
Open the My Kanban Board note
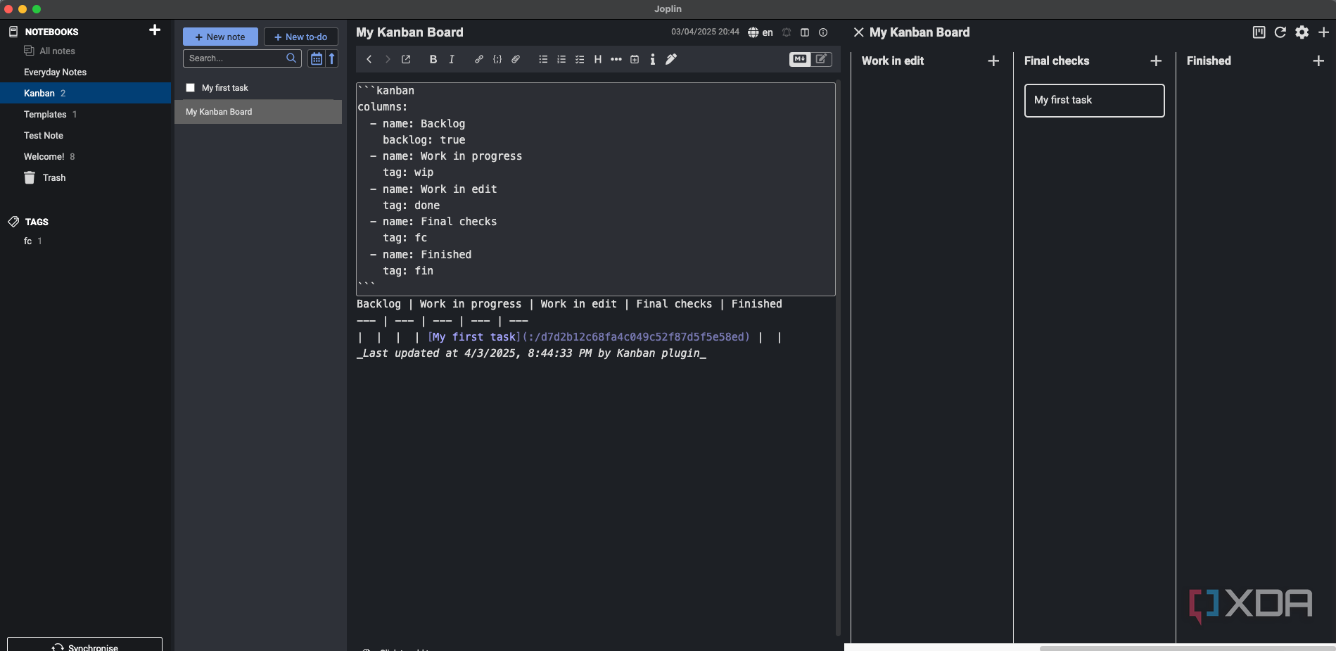point(258,112)
